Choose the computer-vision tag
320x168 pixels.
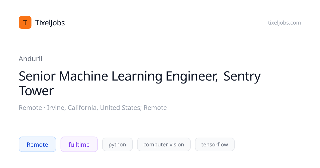click(164, 145)
